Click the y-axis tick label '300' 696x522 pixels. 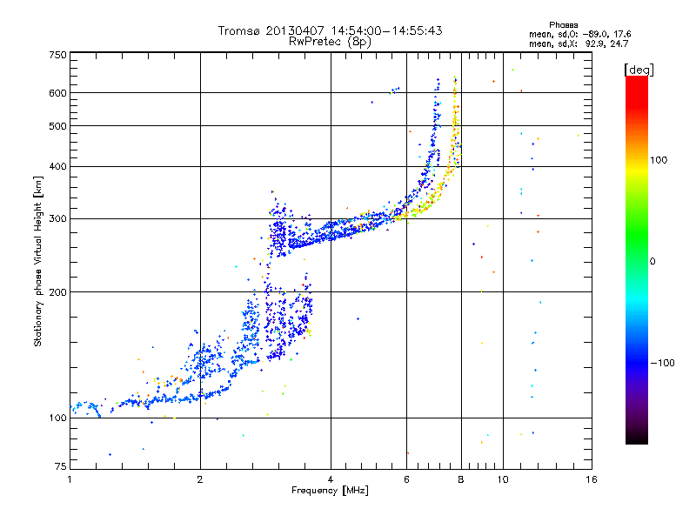57,218
